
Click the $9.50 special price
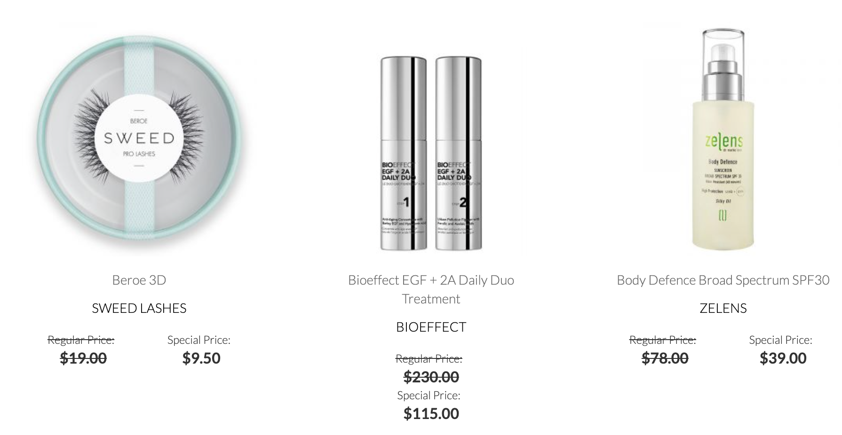(201, 358)
